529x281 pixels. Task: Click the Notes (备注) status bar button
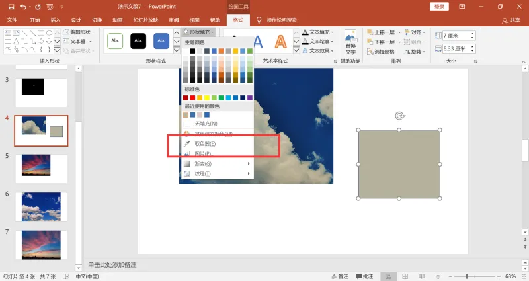(x=340, y=276)
